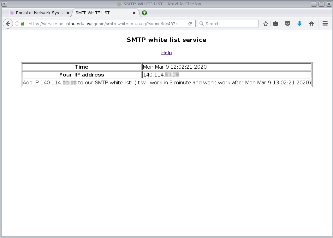This screenshot has height=238, width=333.
Task: Close the Portal of Network Sys tab
Action: click(x=68, y=13)
